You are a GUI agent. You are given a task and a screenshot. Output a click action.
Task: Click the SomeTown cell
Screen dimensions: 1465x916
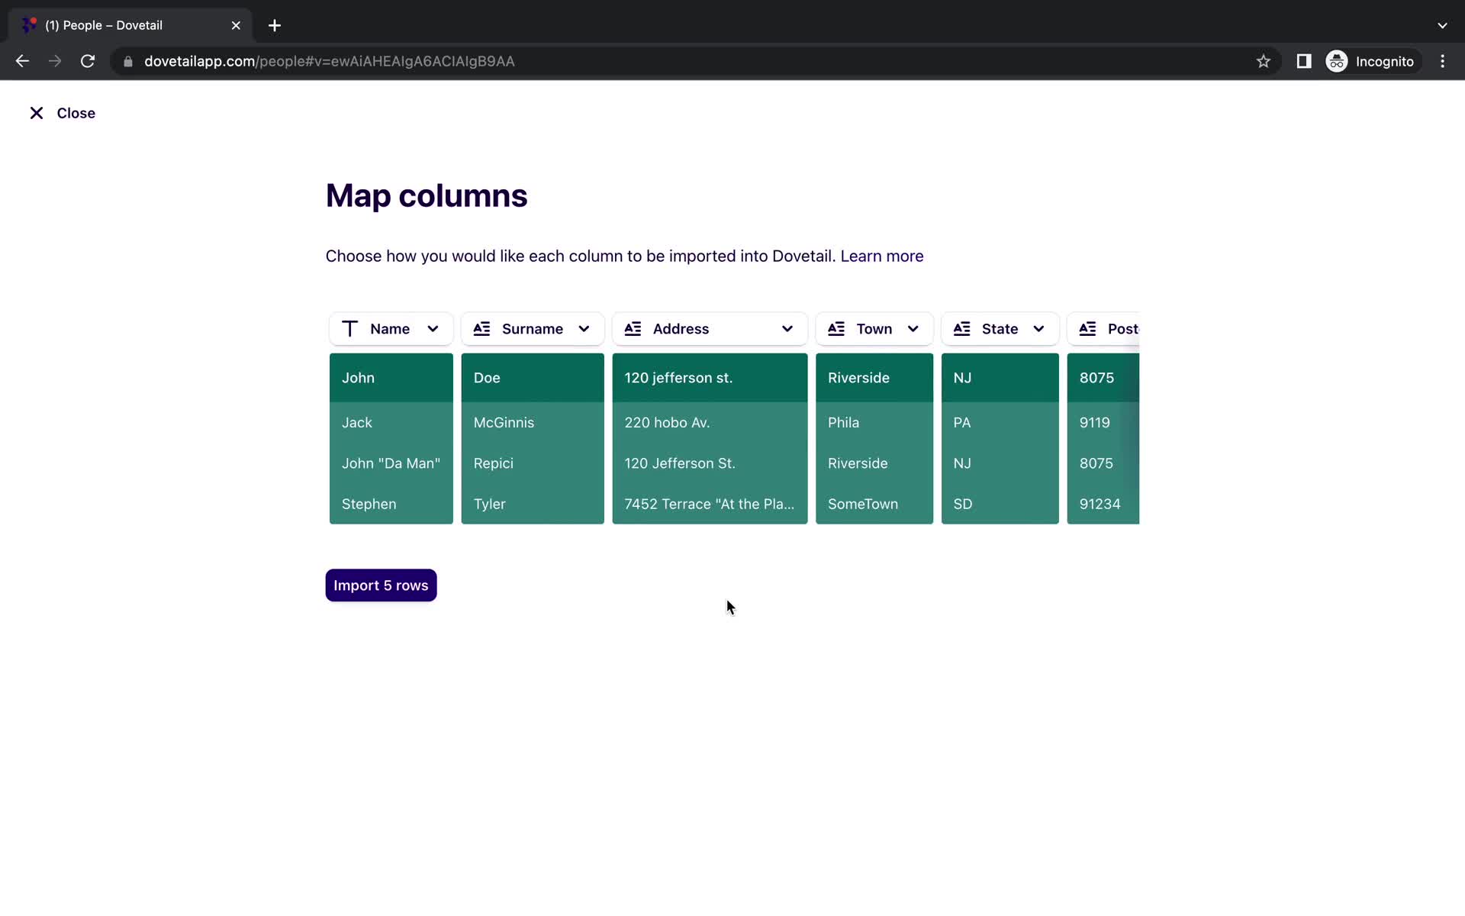click(874, 504)
